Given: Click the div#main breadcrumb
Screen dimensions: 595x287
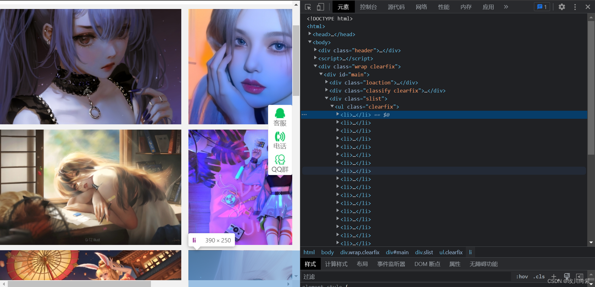Looking at the screenshot, I should coord(397,252).
